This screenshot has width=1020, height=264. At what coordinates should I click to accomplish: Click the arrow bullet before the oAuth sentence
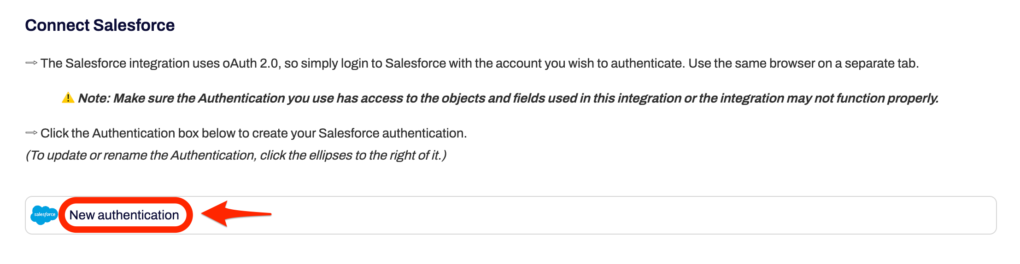31,63
